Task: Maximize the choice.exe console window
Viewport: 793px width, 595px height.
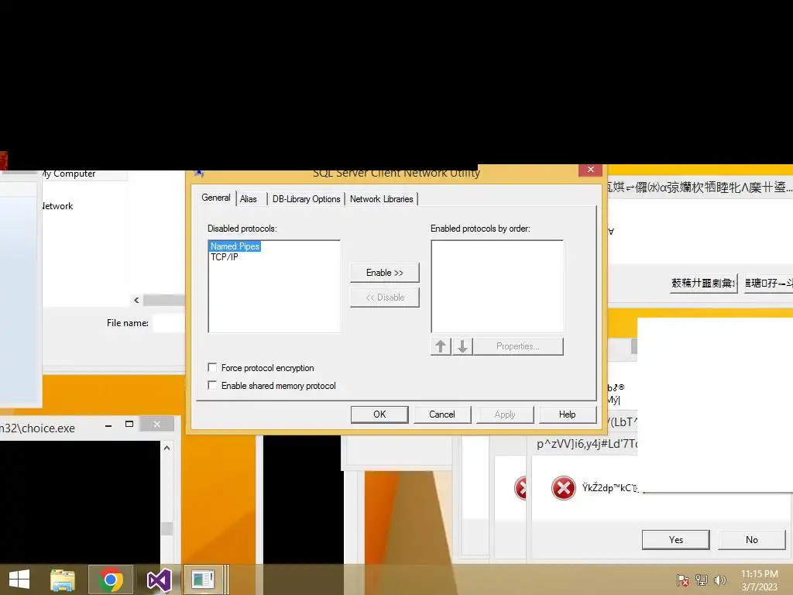Action: click(x=129, y=424)
